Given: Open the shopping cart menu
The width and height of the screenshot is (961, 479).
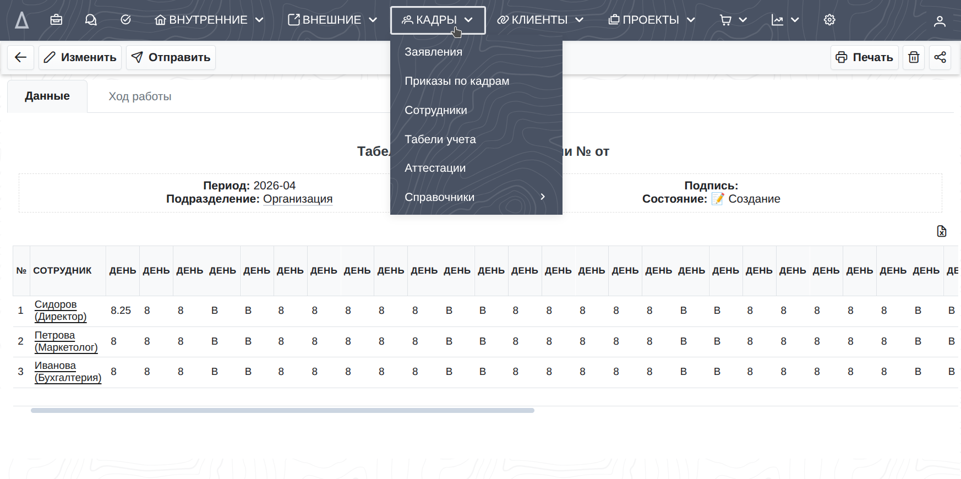Looking at the screenshot, I should point(733,20).
